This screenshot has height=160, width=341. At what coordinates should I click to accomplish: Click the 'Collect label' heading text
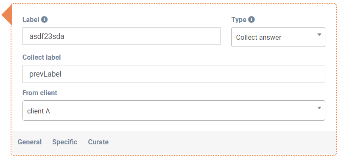[x=42, y=57]
